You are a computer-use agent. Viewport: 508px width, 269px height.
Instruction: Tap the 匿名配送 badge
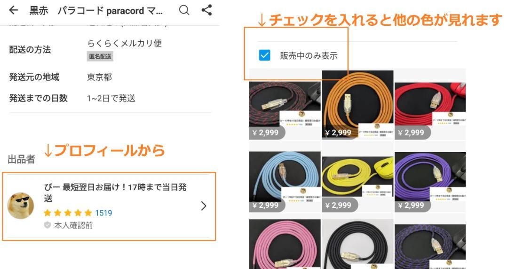click(100, 56)
